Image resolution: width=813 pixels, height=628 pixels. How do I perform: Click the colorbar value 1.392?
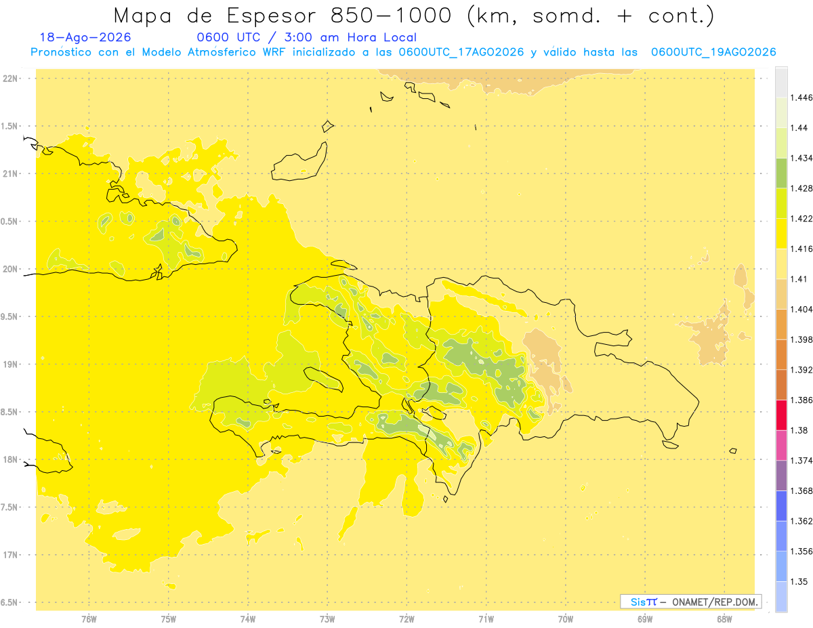[x=801, y=370]
